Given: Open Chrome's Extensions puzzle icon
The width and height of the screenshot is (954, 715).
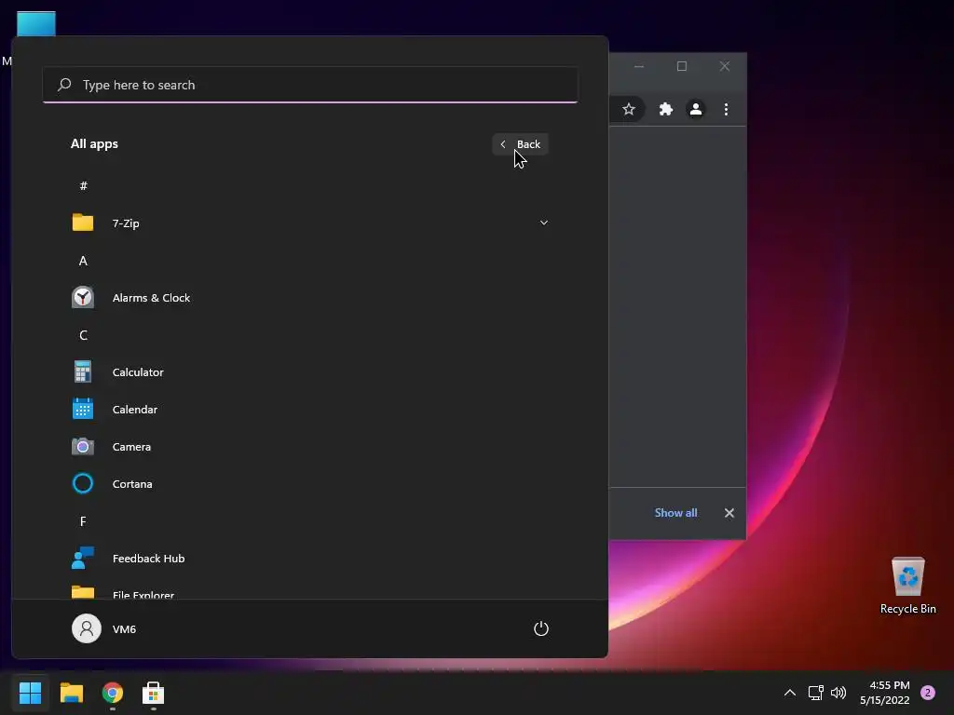Looking at the screenshot, I should coord(665,109).
